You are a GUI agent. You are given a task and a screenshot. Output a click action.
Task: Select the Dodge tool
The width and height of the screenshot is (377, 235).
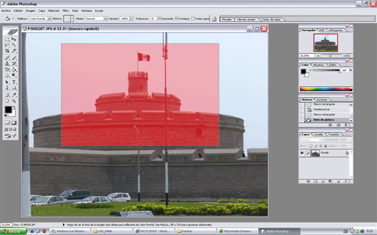point(14,75)
